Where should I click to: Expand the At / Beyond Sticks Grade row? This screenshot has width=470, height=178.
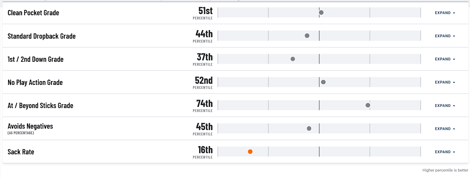click(445, 106)
